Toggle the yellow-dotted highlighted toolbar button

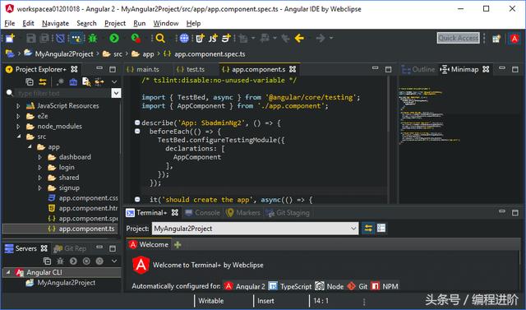(x=76, y=39)
